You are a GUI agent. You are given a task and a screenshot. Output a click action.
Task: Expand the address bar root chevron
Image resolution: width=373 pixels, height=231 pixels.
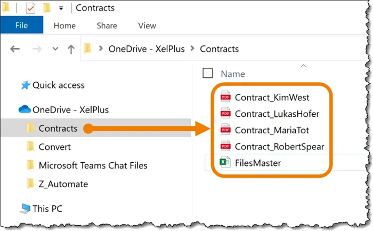pyautogui.click(x=100, y=49)
